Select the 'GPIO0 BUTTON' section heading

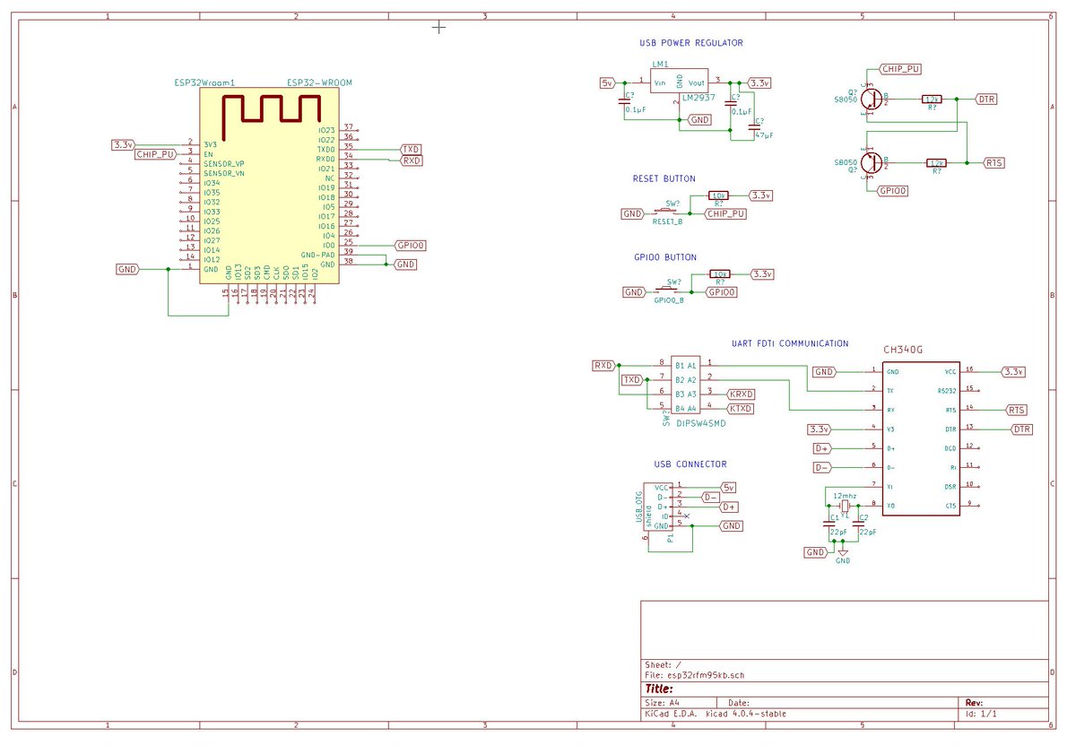pos(664,257)
